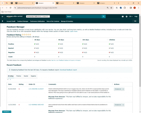Open the messages envelope icon
The image size is (141, 113).
tap(123, 17)
